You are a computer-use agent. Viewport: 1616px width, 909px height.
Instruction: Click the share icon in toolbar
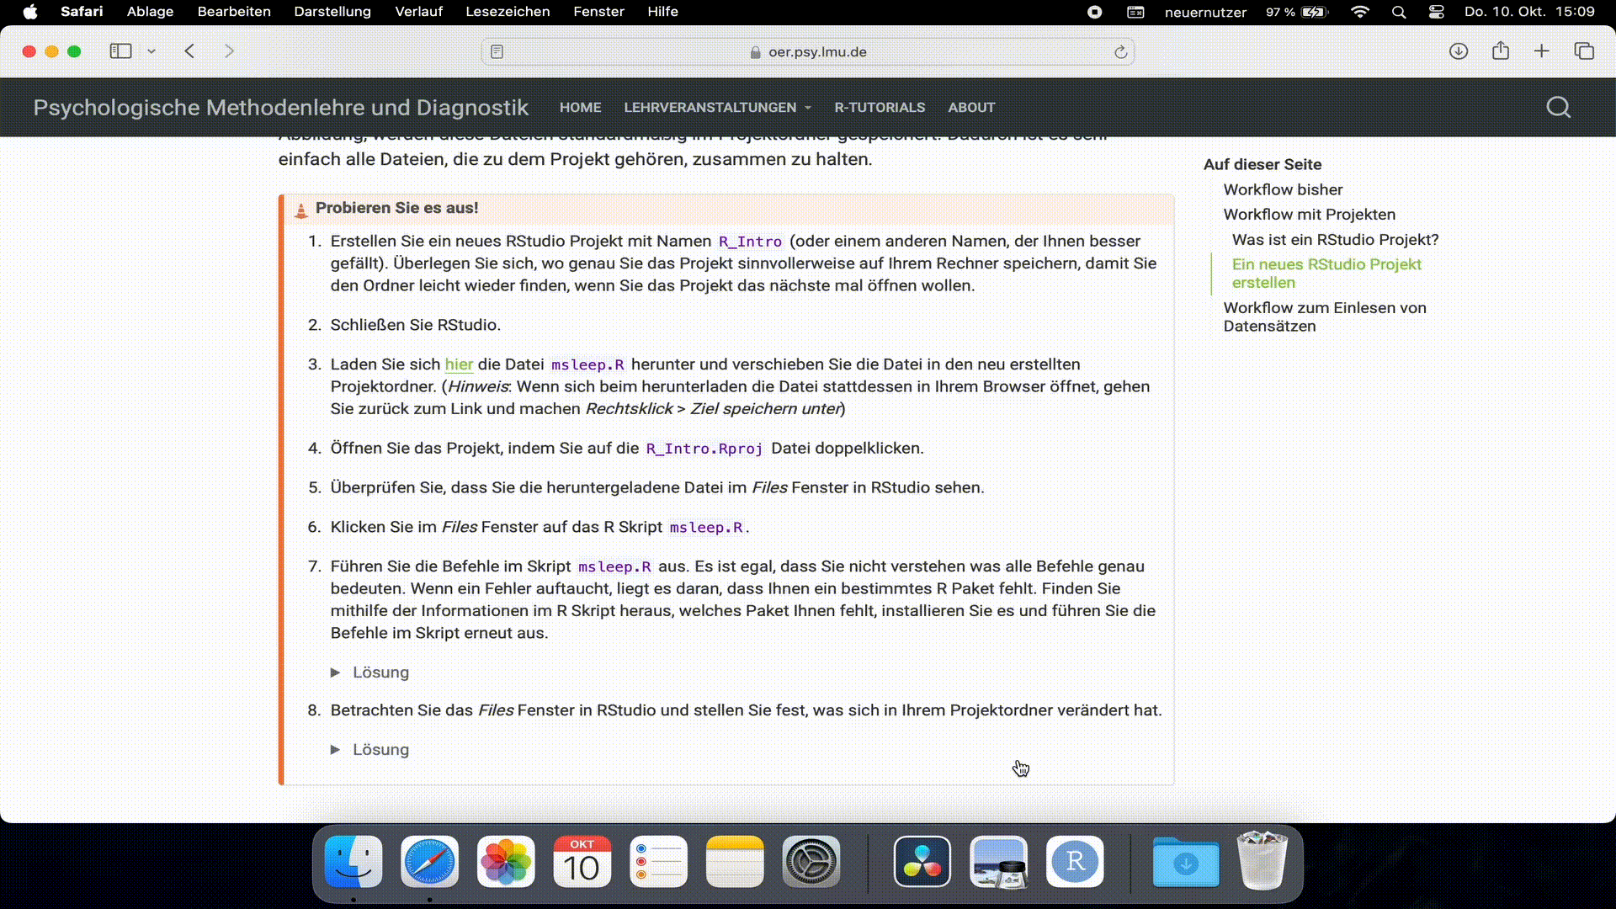click(x=1501, y=51)
